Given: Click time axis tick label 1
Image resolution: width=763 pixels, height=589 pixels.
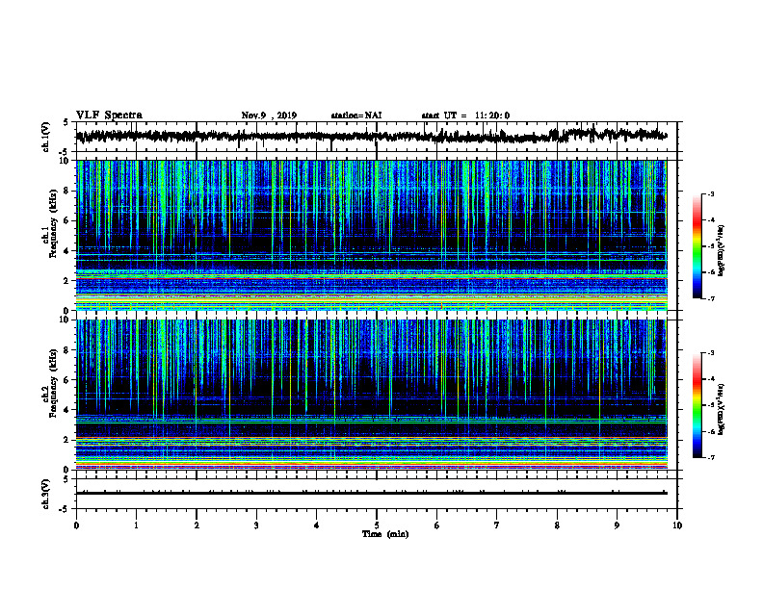Looking at the screenshot, I should (x=136, y=525).
